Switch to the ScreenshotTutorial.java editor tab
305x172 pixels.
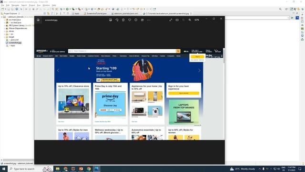(x=95, y=13)
